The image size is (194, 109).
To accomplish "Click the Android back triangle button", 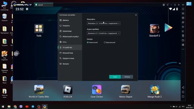I will point(183,88).
